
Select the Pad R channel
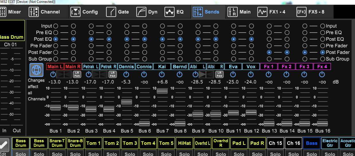[257, 143]
